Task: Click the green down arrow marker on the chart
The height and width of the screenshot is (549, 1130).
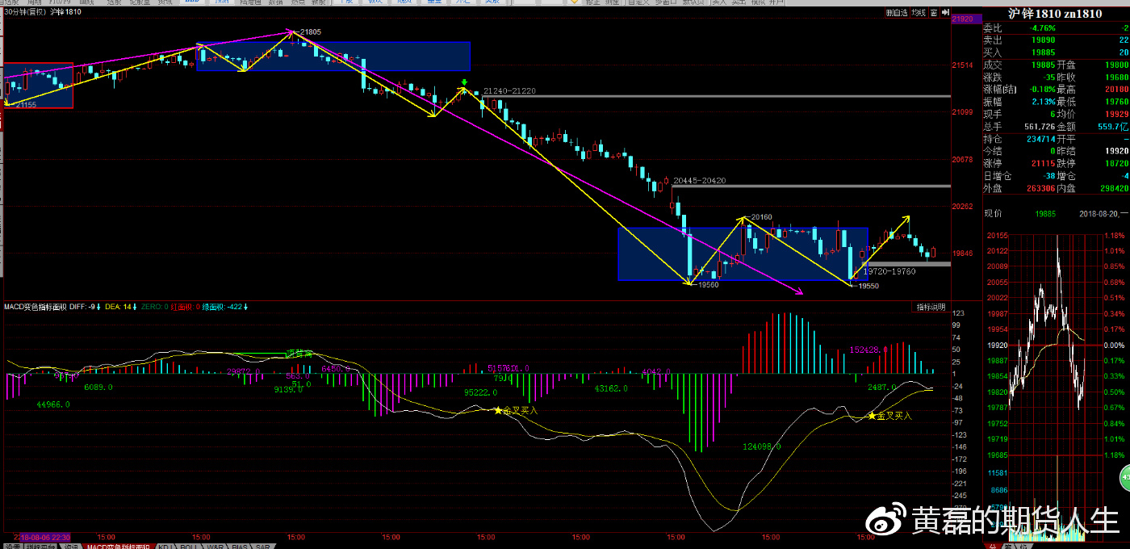Action: tap(465, 82)
